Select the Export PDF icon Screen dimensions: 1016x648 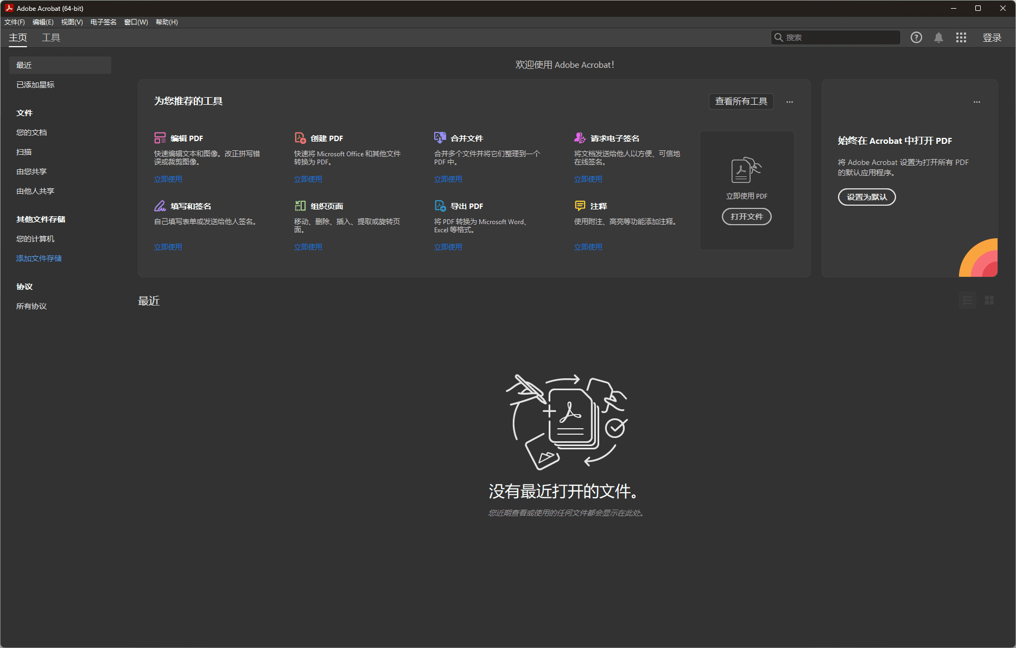pyautogui.click(x=440, y=206)
